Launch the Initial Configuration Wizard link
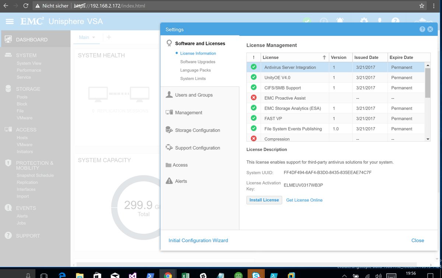The image size is (442, 278). click(198, 240)
